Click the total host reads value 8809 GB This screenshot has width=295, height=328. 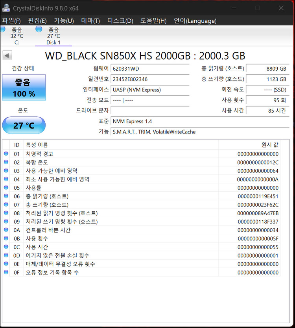pos(267,69)
